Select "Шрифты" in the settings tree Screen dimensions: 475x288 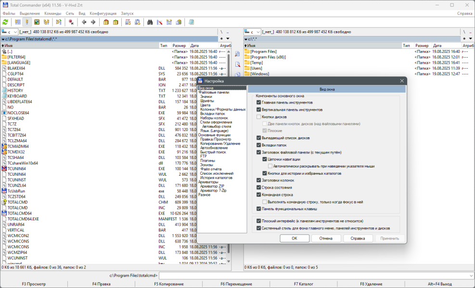pos(207,101)
